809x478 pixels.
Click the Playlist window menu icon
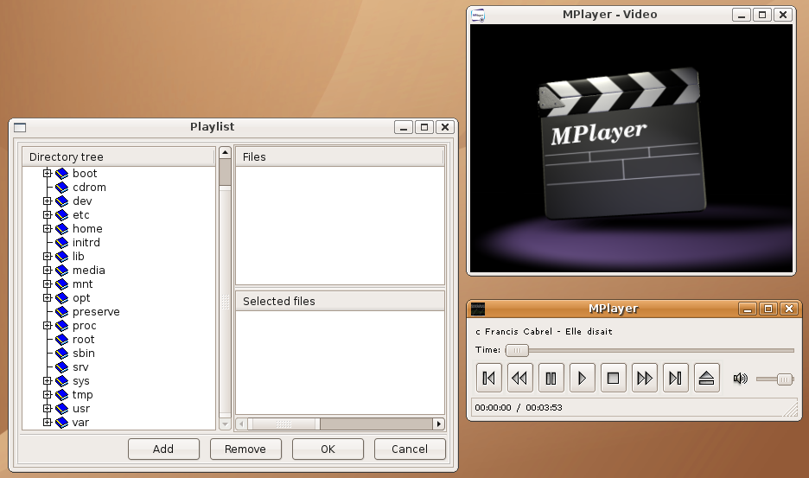(20, 128)
